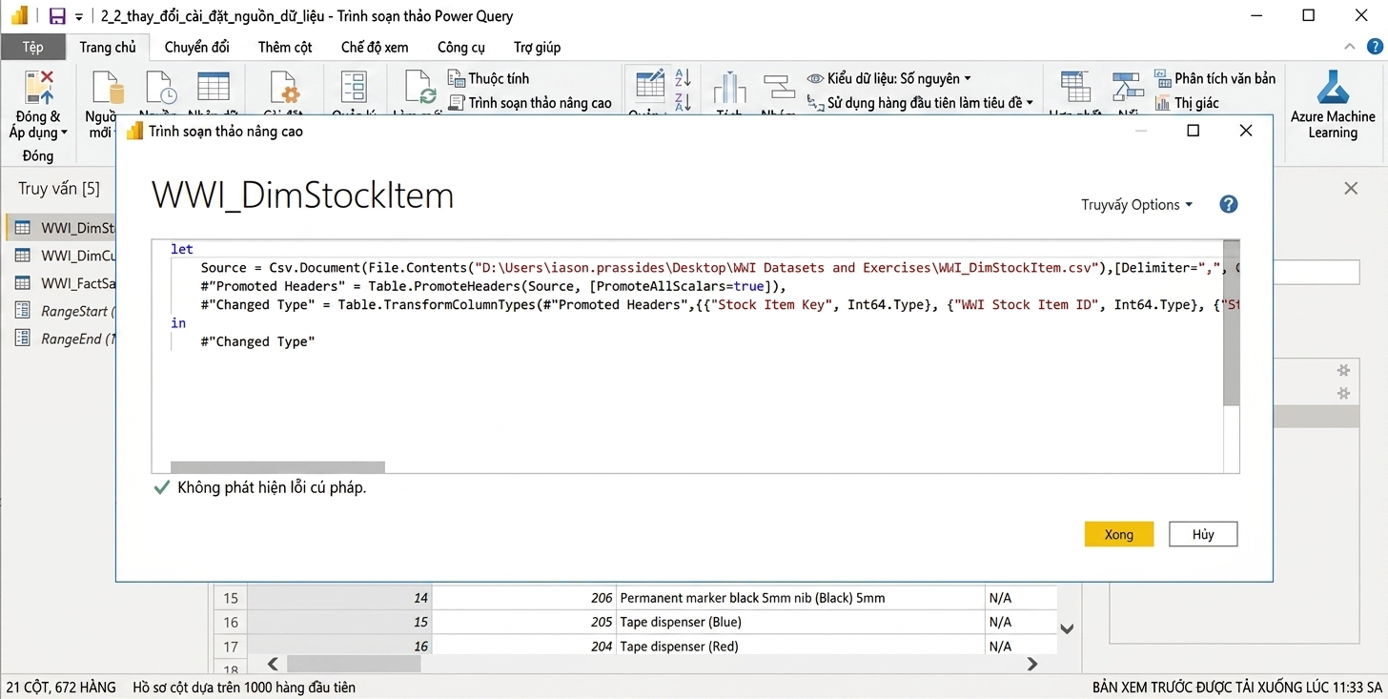The width and height of the screenshot is (1388, 699).
Task: Click Phân tích văn bản text analytics
Action: 1214,78
